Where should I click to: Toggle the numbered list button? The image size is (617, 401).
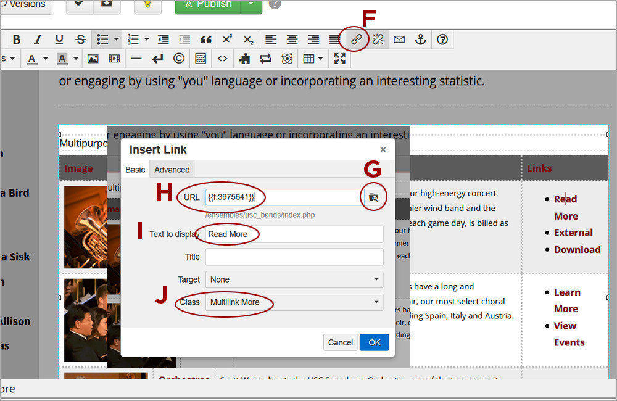pos(133,39)
